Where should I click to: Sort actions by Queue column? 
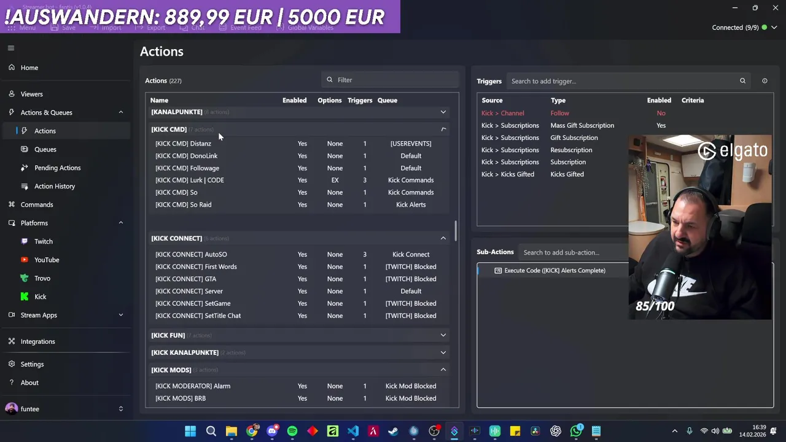click(387, 100)
